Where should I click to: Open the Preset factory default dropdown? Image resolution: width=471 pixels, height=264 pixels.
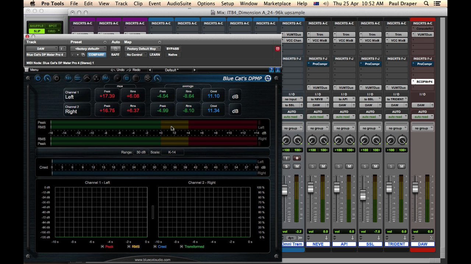pos(89,49)
